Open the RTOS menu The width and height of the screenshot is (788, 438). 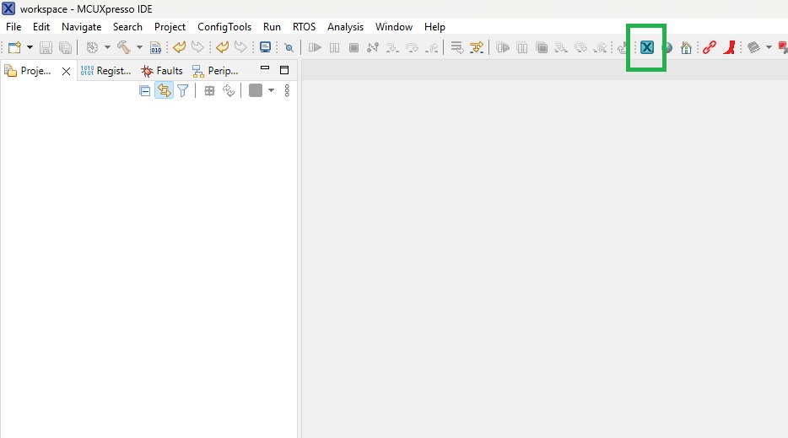coord(304,27)
